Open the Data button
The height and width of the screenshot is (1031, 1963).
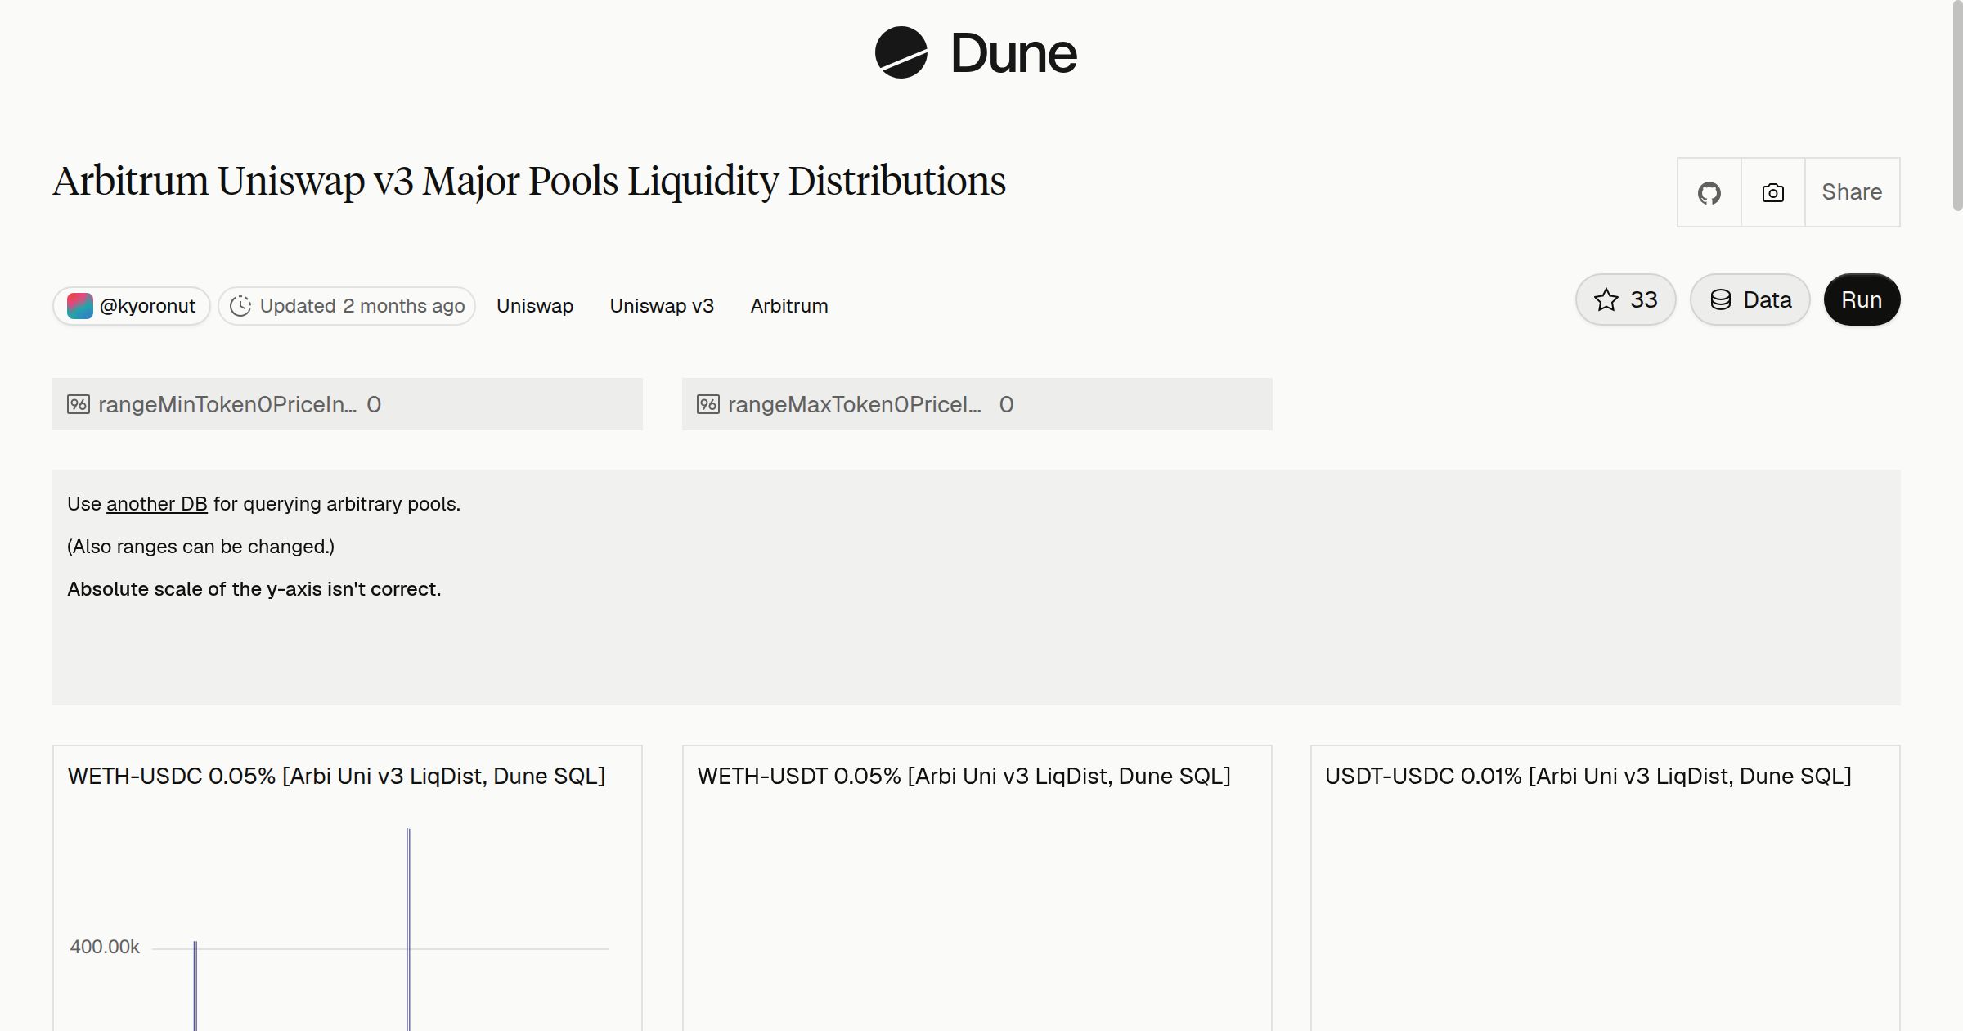[x=1750, y=299]
